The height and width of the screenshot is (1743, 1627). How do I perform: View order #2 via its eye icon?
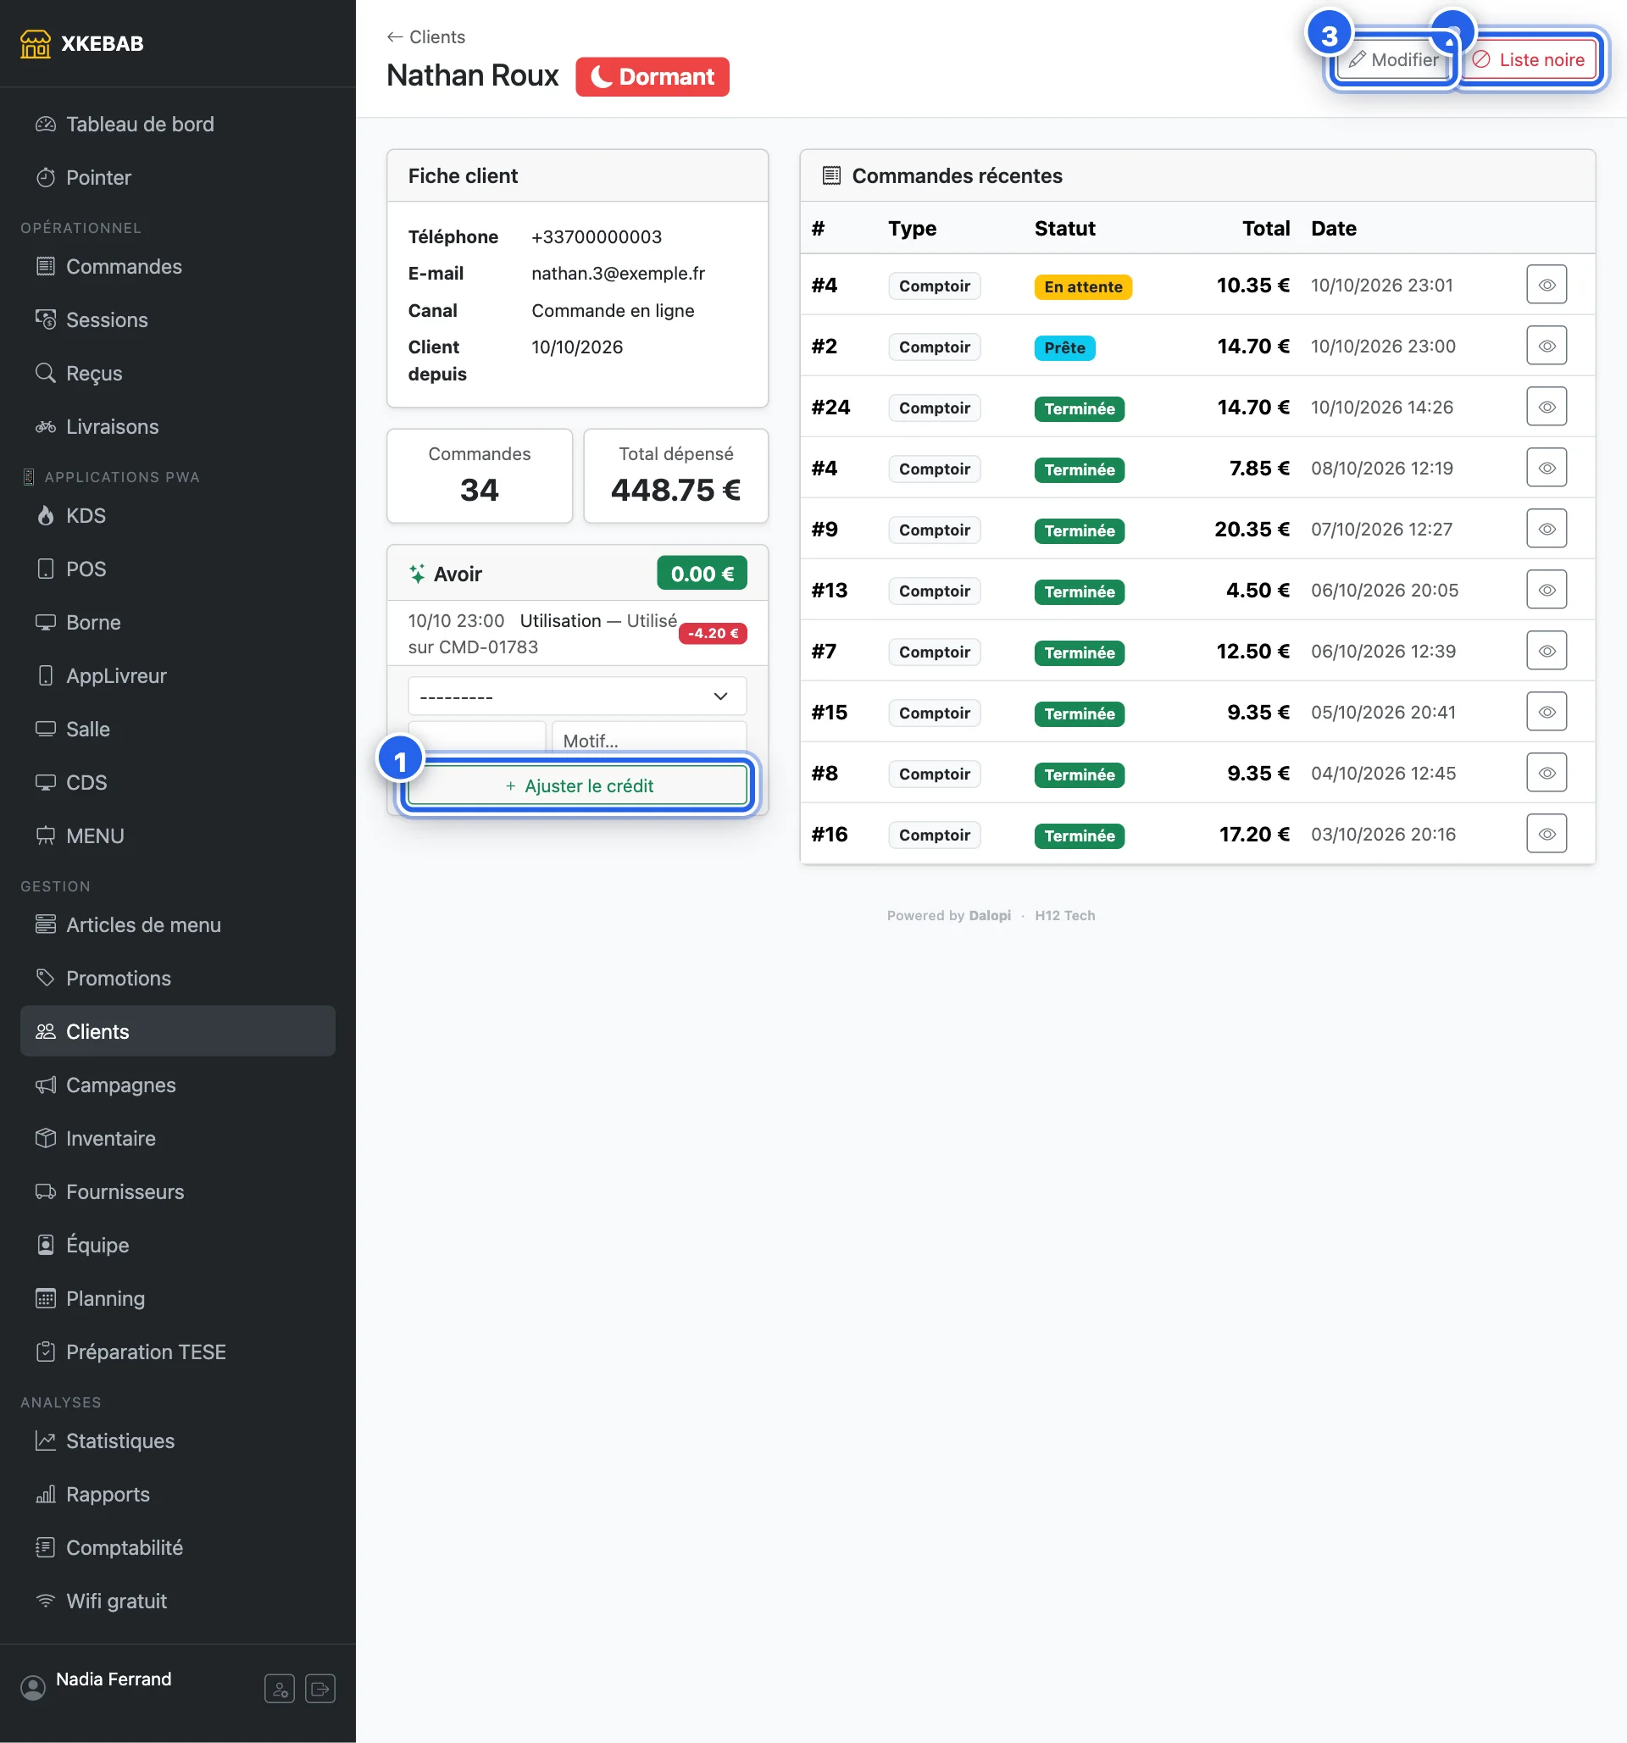1546,347
